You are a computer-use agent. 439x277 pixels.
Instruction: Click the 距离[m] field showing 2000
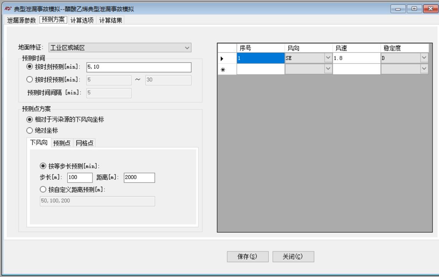pos(139,178)
